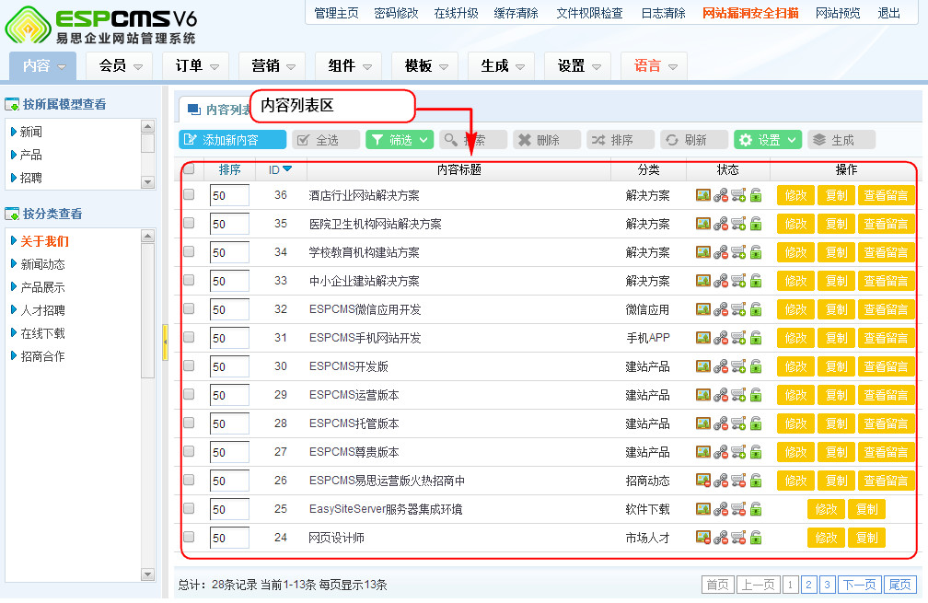This screenshot has height=603, width=928.
Task: Open the 语言 menu
Action: click(x=654, y=65)
